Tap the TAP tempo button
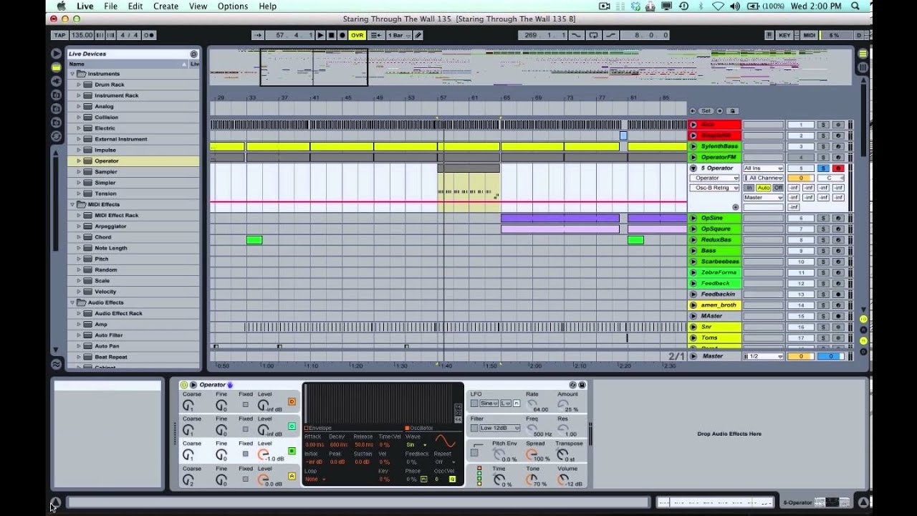The image size is (917, 516). pos(60,35)
